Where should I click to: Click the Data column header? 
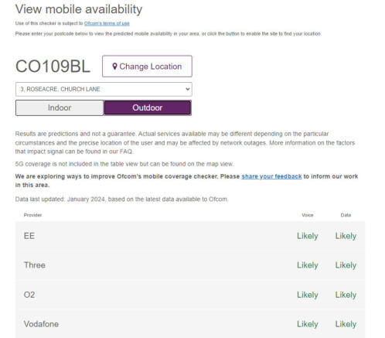pos(346,215)
